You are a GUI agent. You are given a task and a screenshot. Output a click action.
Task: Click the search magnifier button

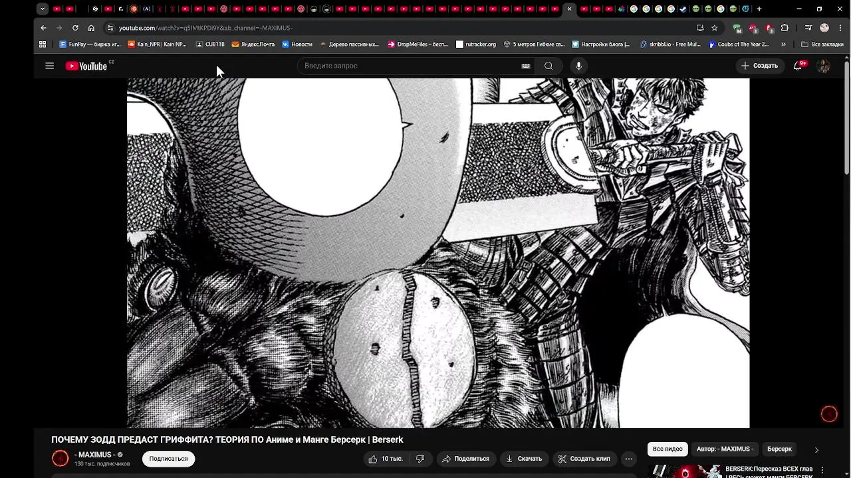[548, 66]
